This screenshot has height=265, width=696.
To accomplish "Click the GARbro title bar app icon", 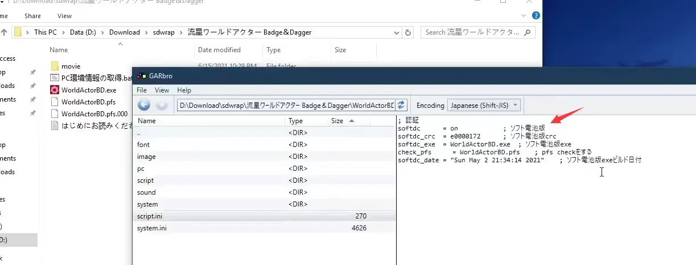I will (141, 75).
